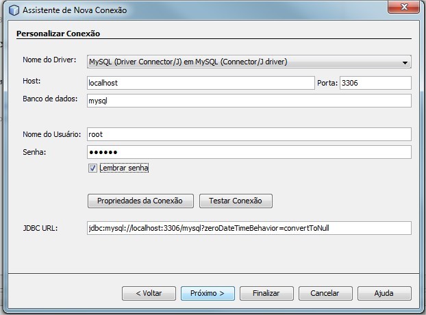Click the Testar Conexão button
This screenshot has width=426, height=315.
236,201
